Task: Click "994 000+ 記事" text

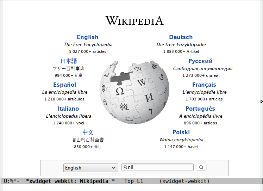Action: point(68,75)
